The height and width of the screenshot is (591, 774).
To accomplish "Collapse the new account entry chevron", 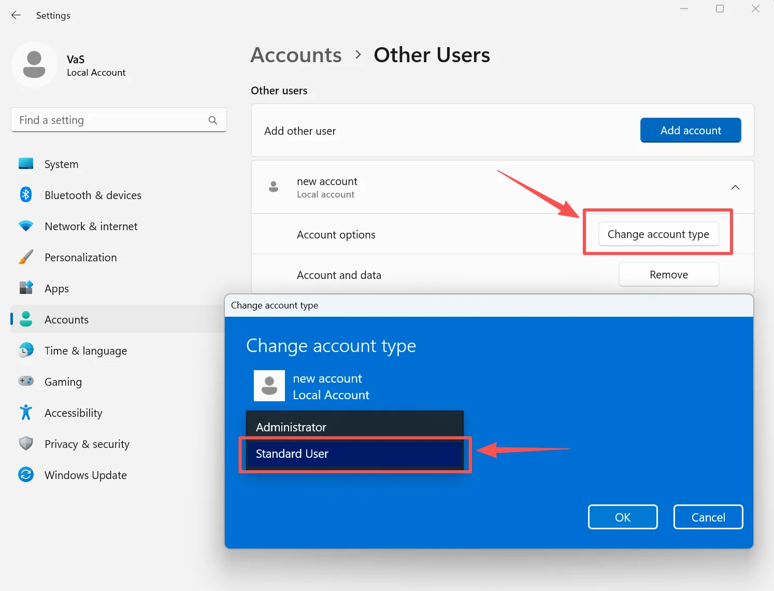I will pos(735,187).
